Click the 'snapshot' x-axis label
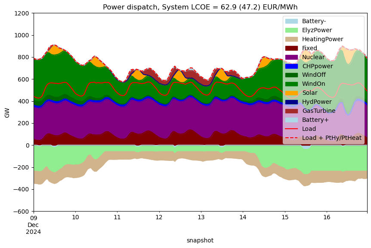 coord(200,240)
